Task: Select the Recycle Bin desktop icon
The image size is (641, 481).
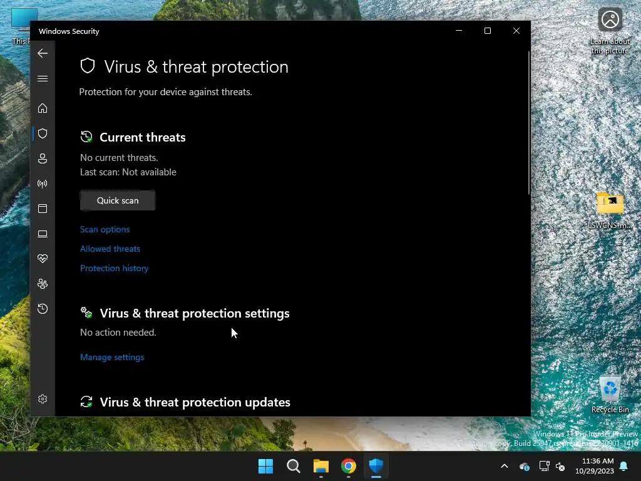Action: coord(610,395)
